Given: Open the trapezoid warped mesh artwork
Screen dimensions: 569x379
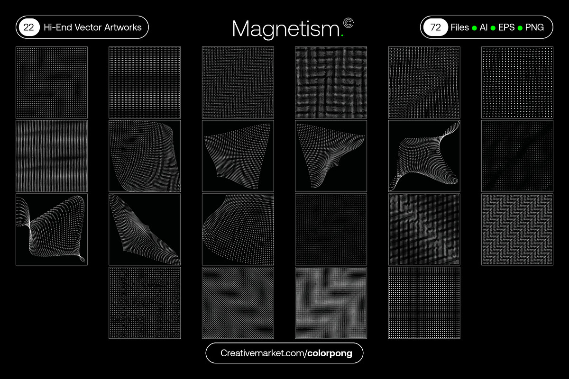Looking at the screenshot, I should coord(238,156).
